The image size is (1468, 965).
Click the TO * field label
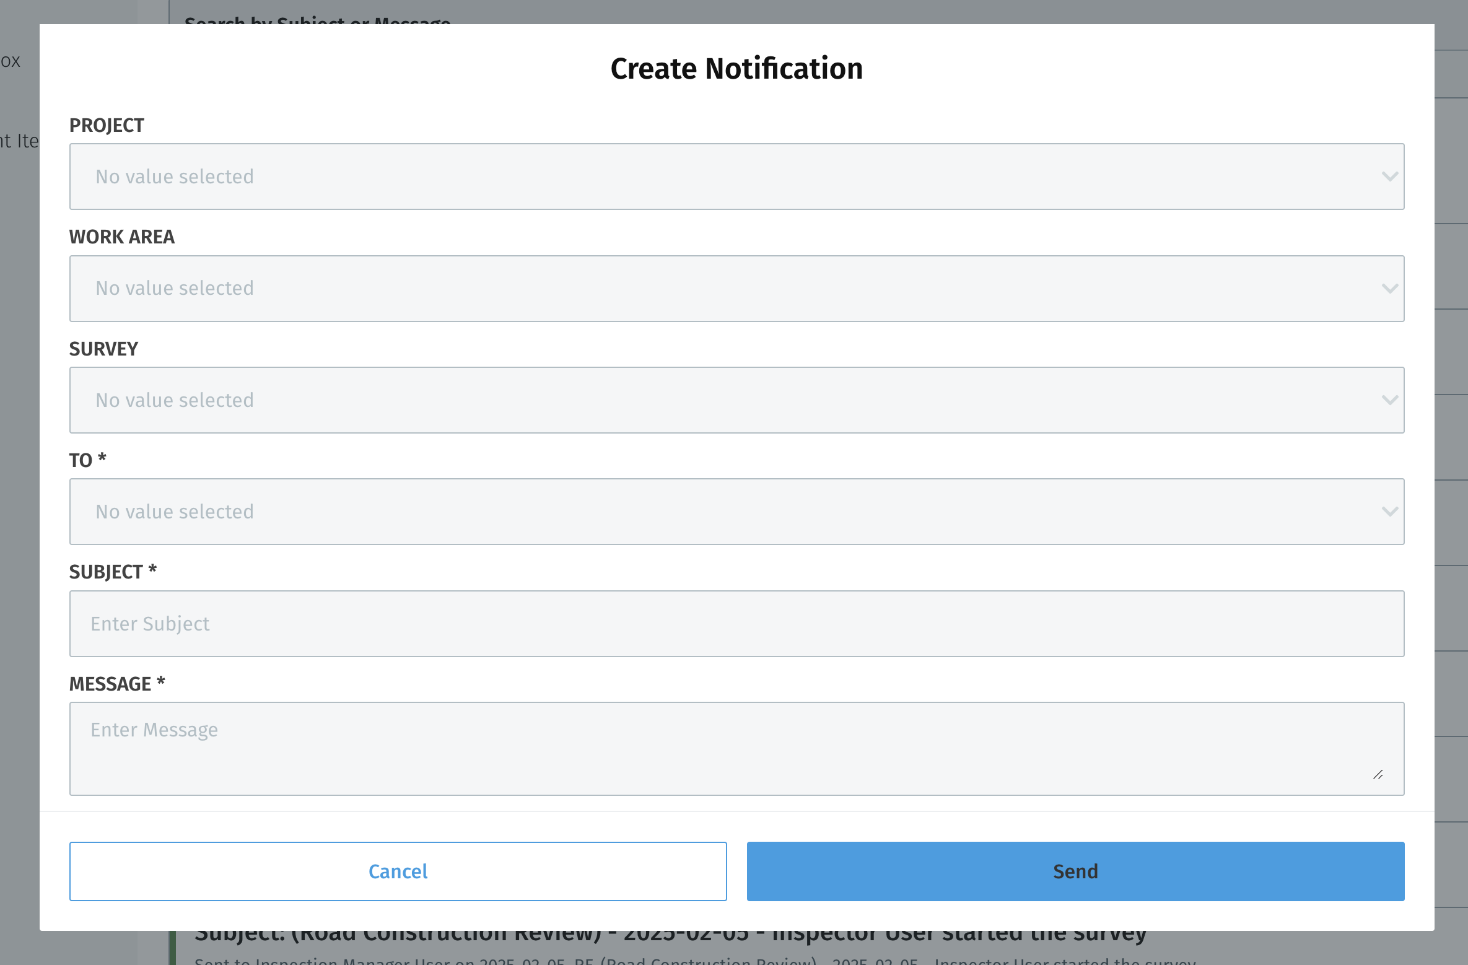(87, 460)
